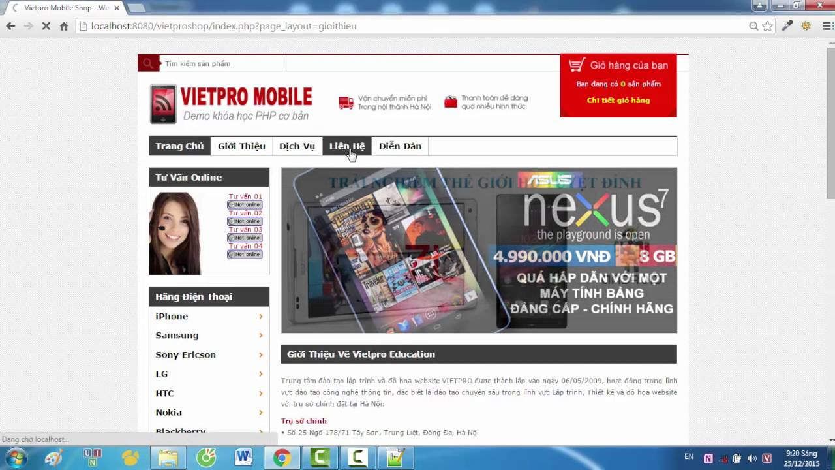
Task: Open the Nokia brand link
Action: (x=168, y=413)
